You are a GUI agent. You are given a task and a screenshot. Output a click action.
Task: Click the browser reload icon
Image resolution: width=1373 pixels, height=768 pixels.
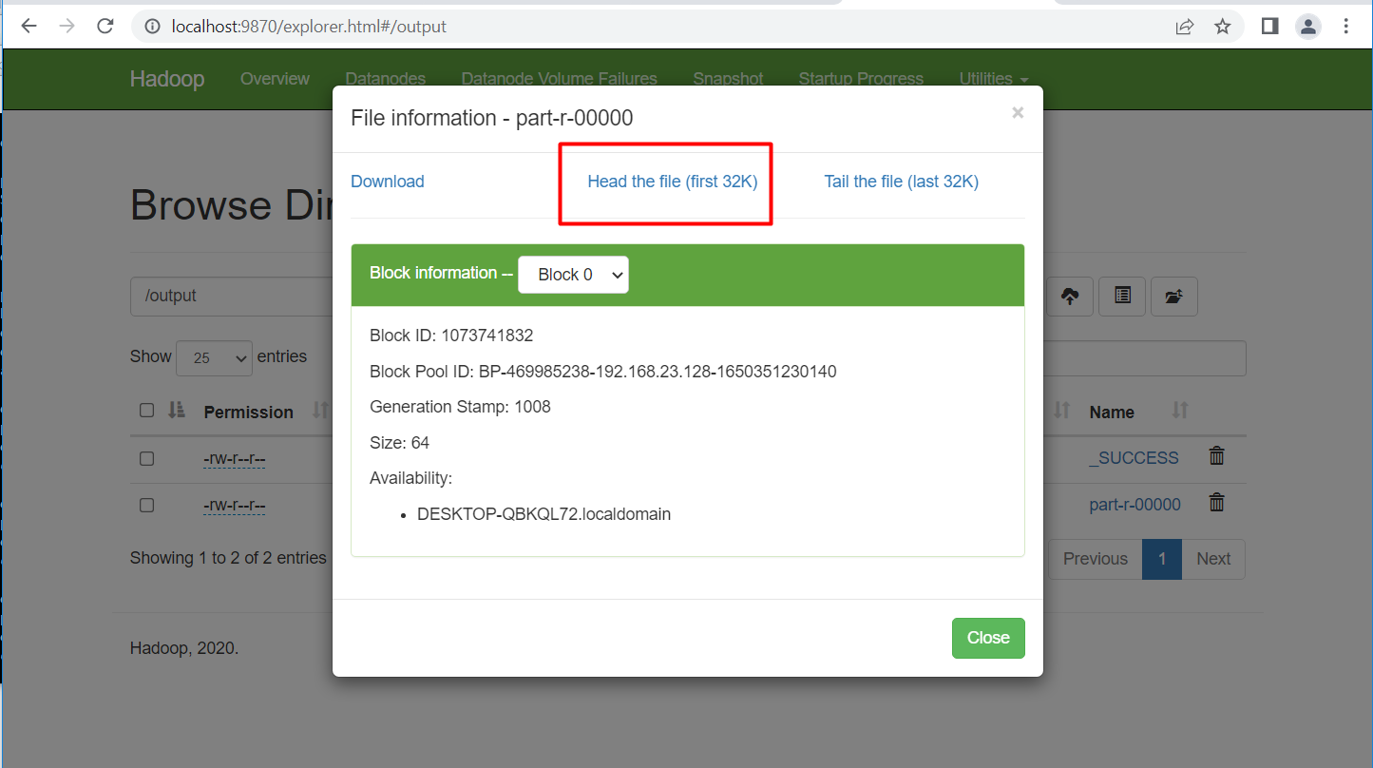[x=105, y=27]
